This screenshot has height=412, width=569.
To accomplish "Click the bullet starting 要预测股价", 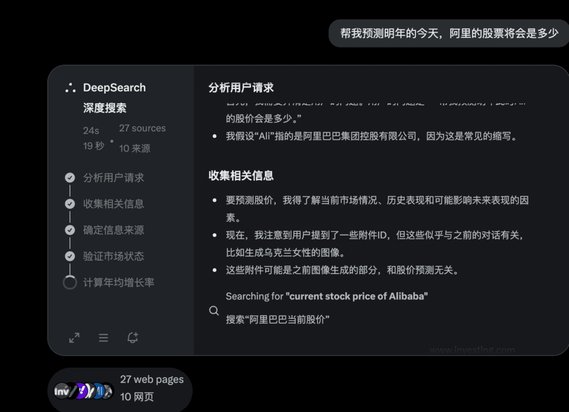I will coord(377,209).
